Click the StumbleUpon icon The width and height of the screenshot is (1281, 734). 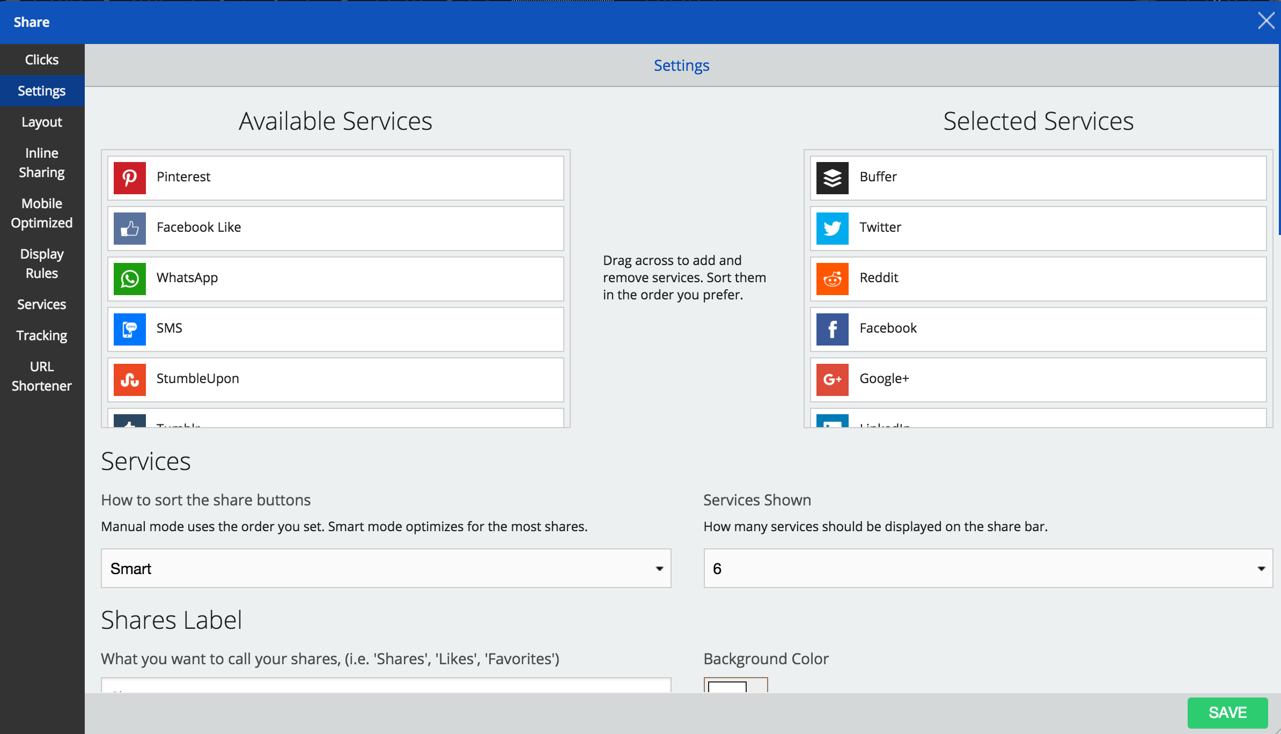pyautogui.click(x=130, y=379)
